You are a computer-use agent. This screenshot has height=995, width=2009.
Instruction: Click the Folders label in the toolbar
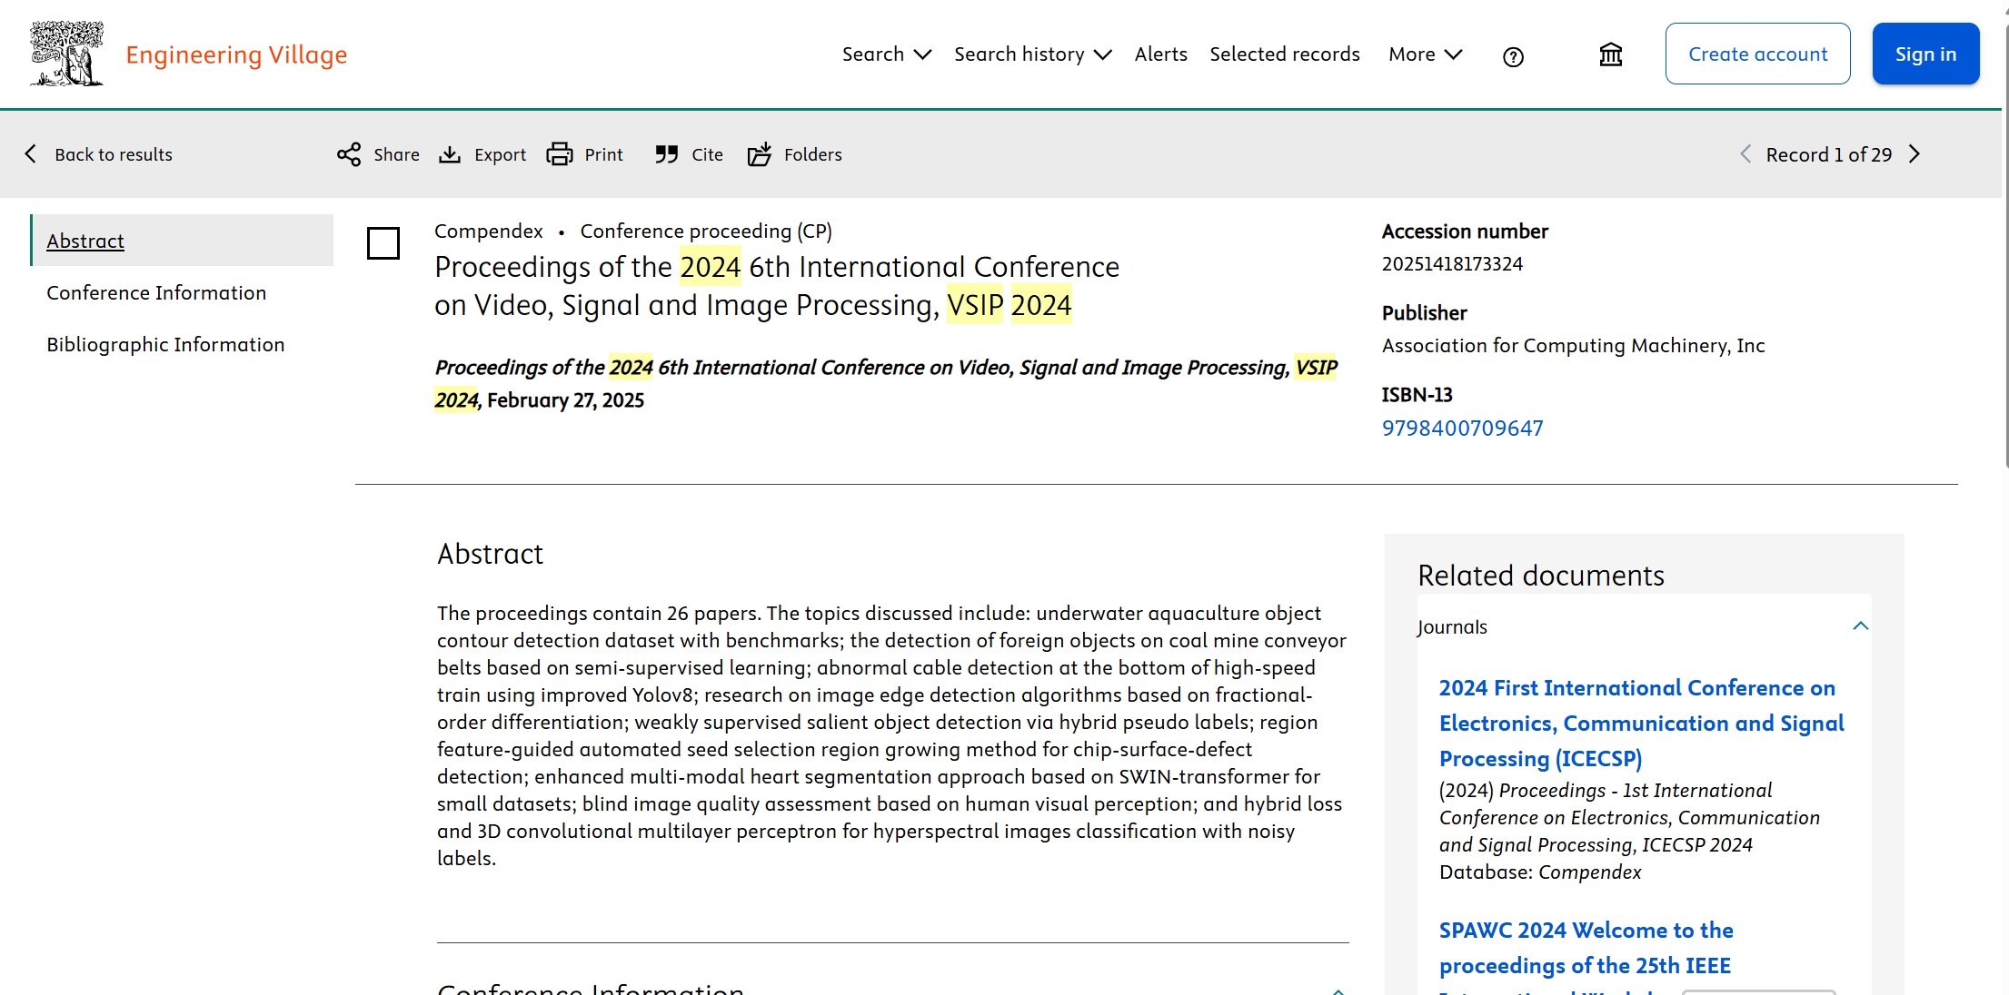(812, 154)
